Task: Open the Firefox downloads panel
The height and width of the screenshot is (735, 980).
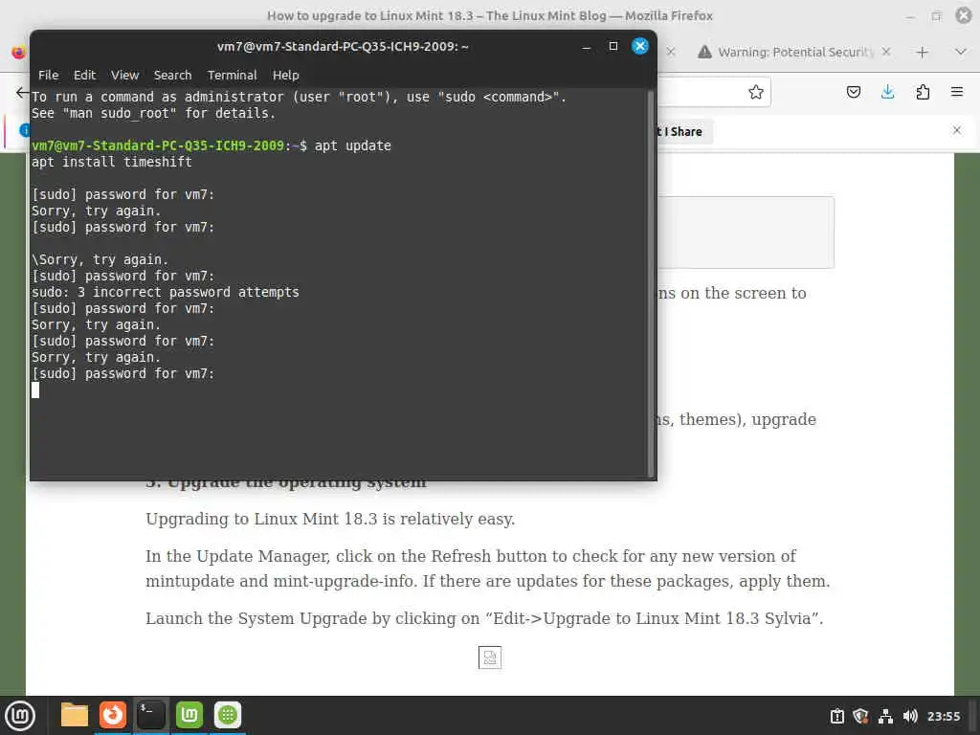Action: 887,93
